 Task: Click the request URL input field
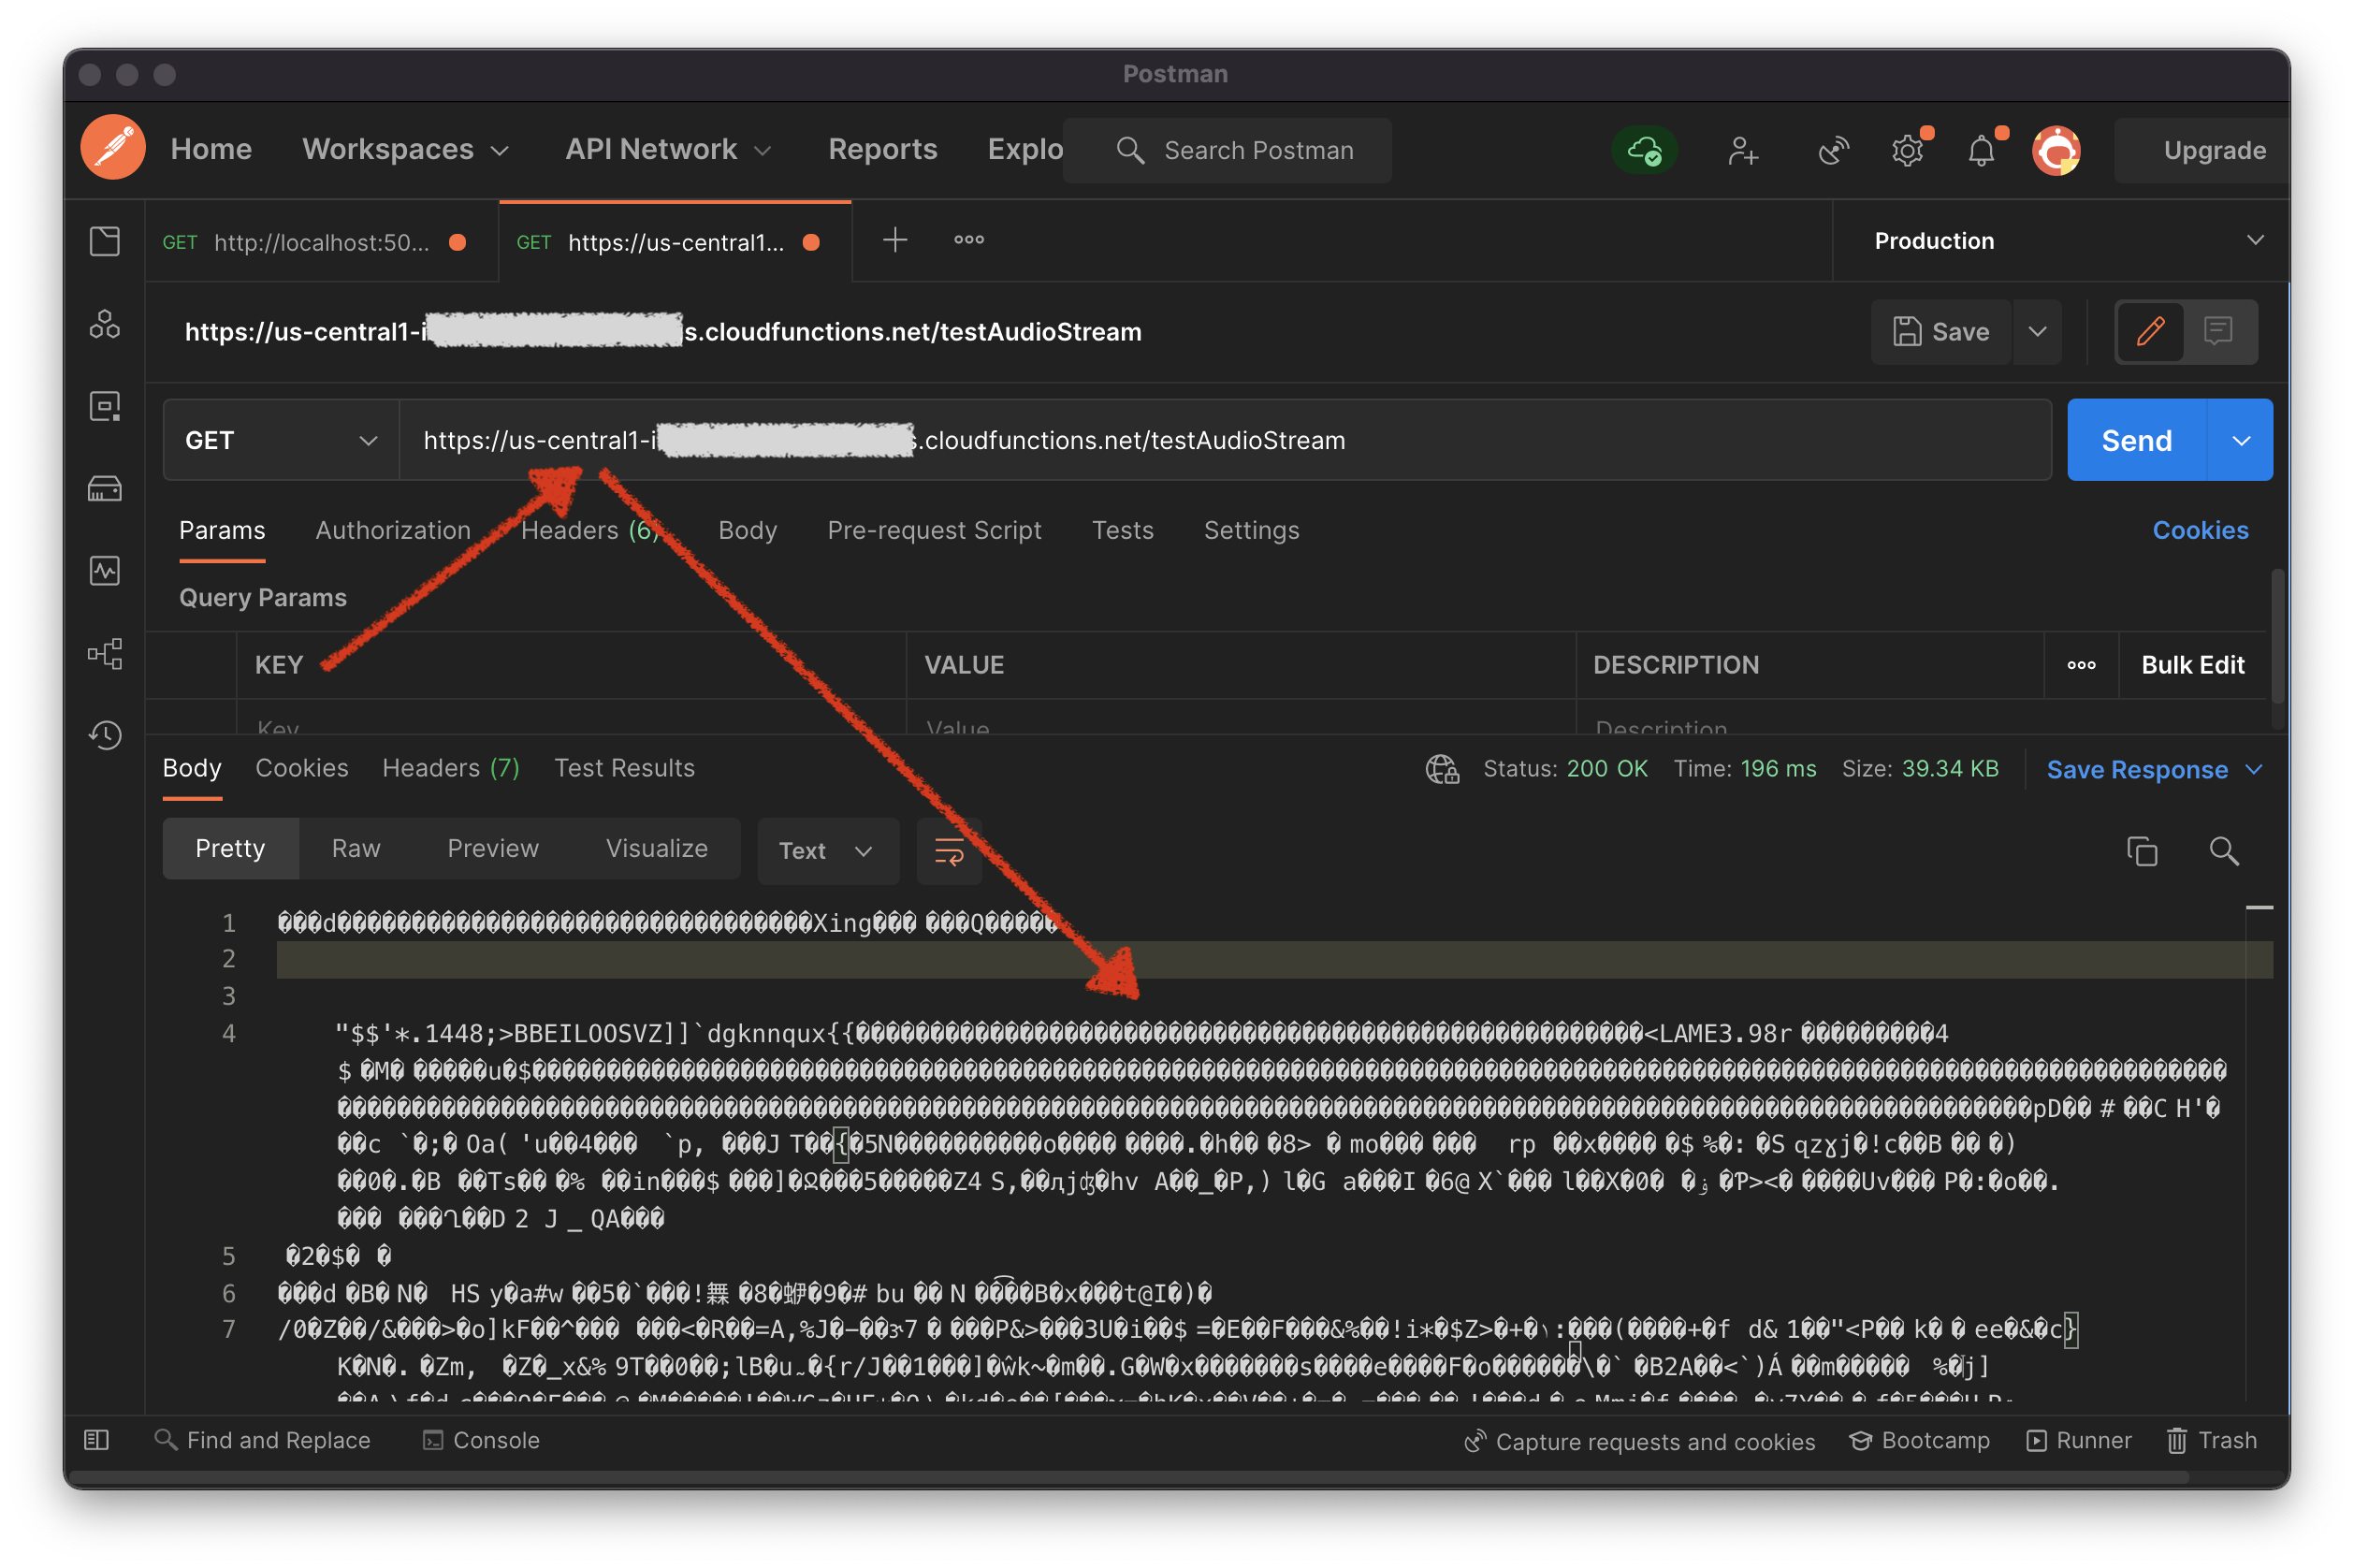(1225, 440)
